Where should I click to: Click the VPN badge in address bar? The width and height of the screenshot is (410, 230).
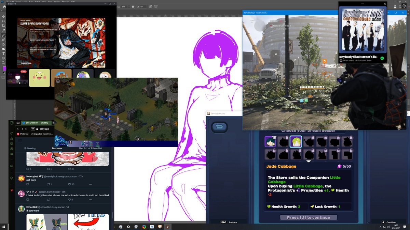(33, 129)
